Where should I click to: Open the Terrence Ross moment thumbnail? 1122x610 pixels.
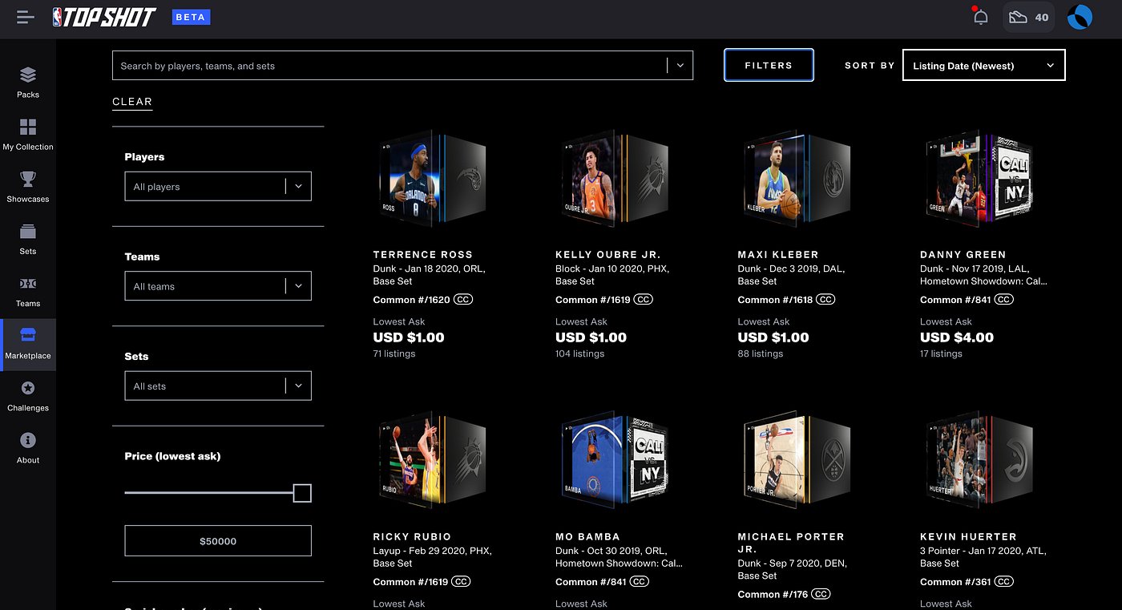point(433,180)
